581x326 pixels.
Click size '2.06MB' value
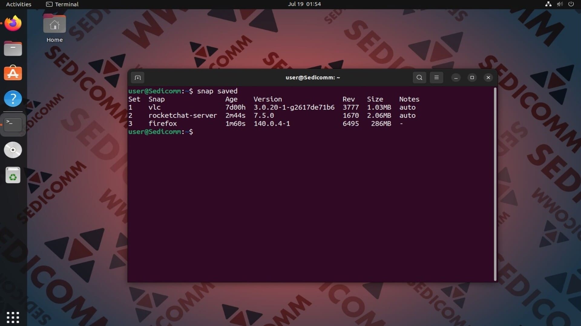pos(379,116)
